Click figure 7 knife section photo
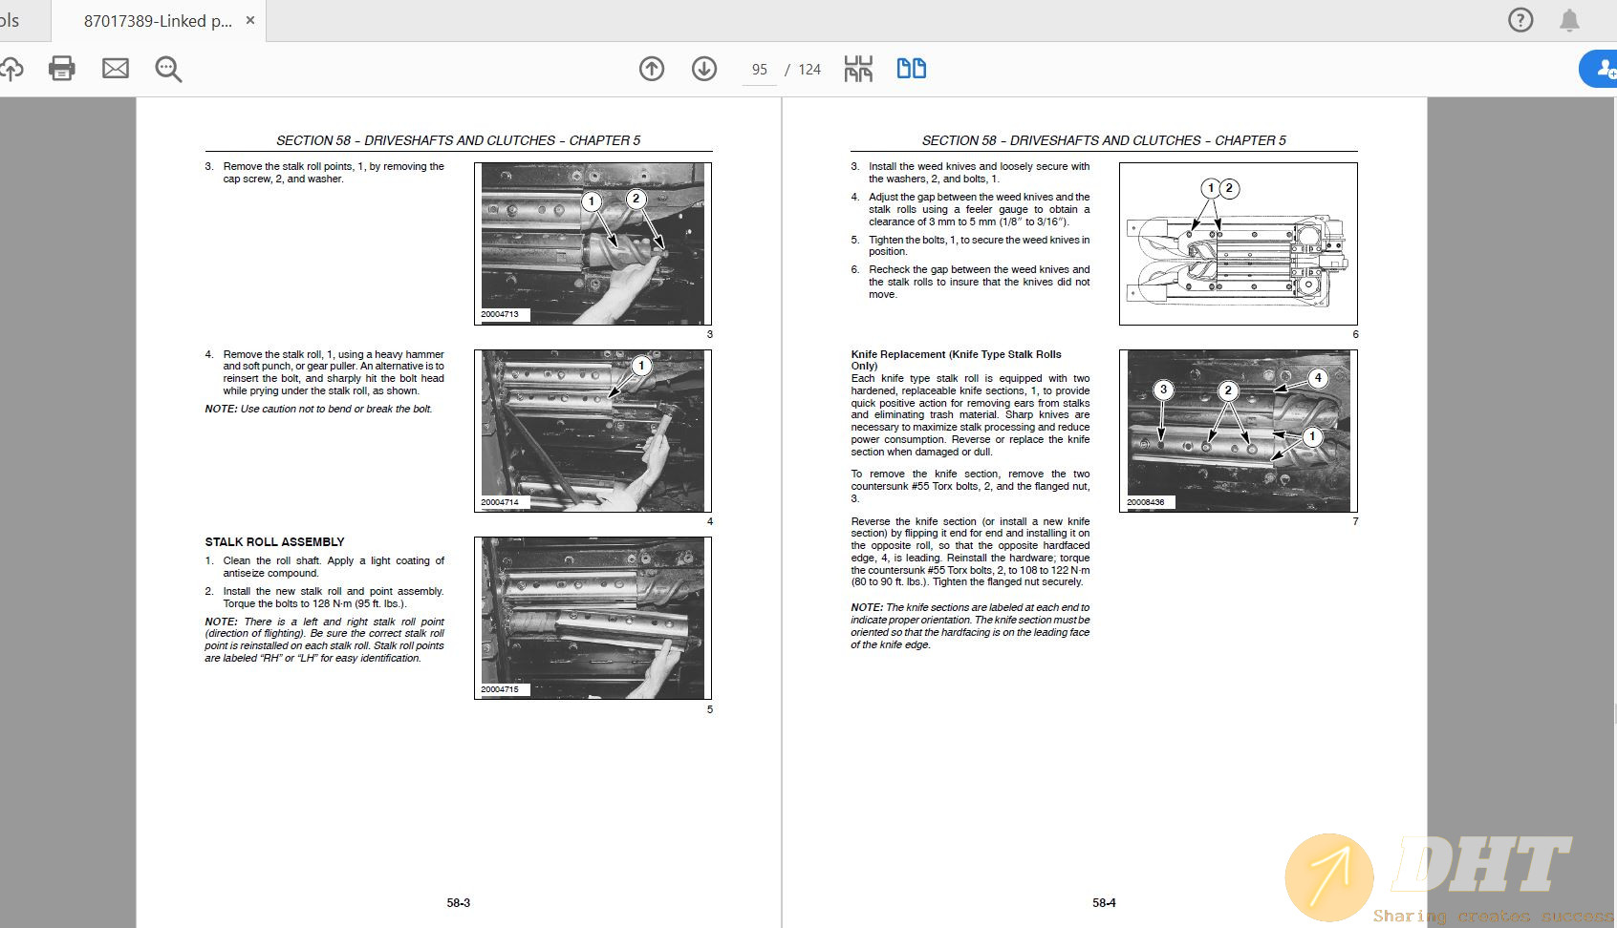This screenshot has height=928, width=1617. coord(1238,431)
